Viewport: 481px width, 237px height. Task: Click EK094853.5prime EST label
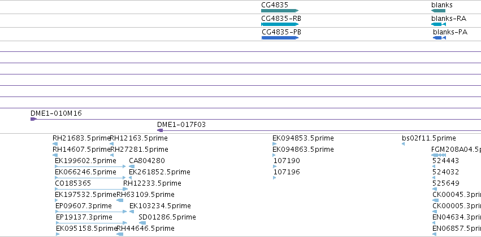303,138
